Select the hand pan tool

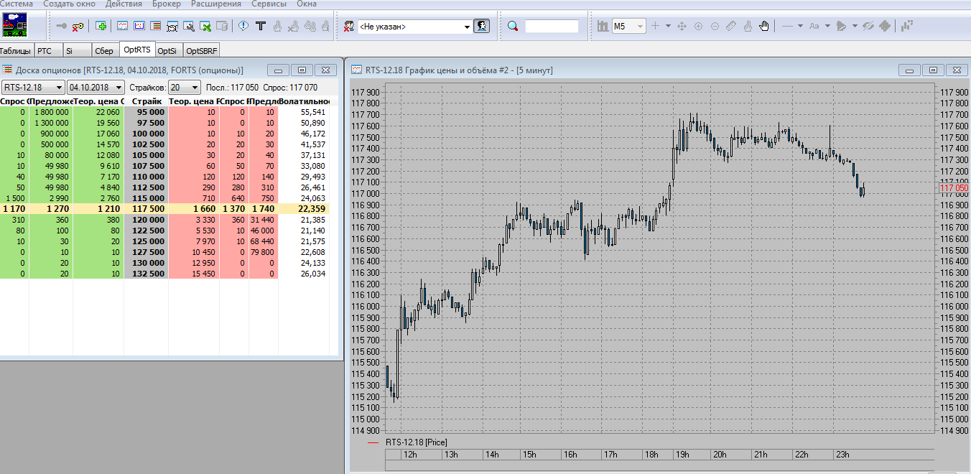pyautogui.click(x=764, y=27)
